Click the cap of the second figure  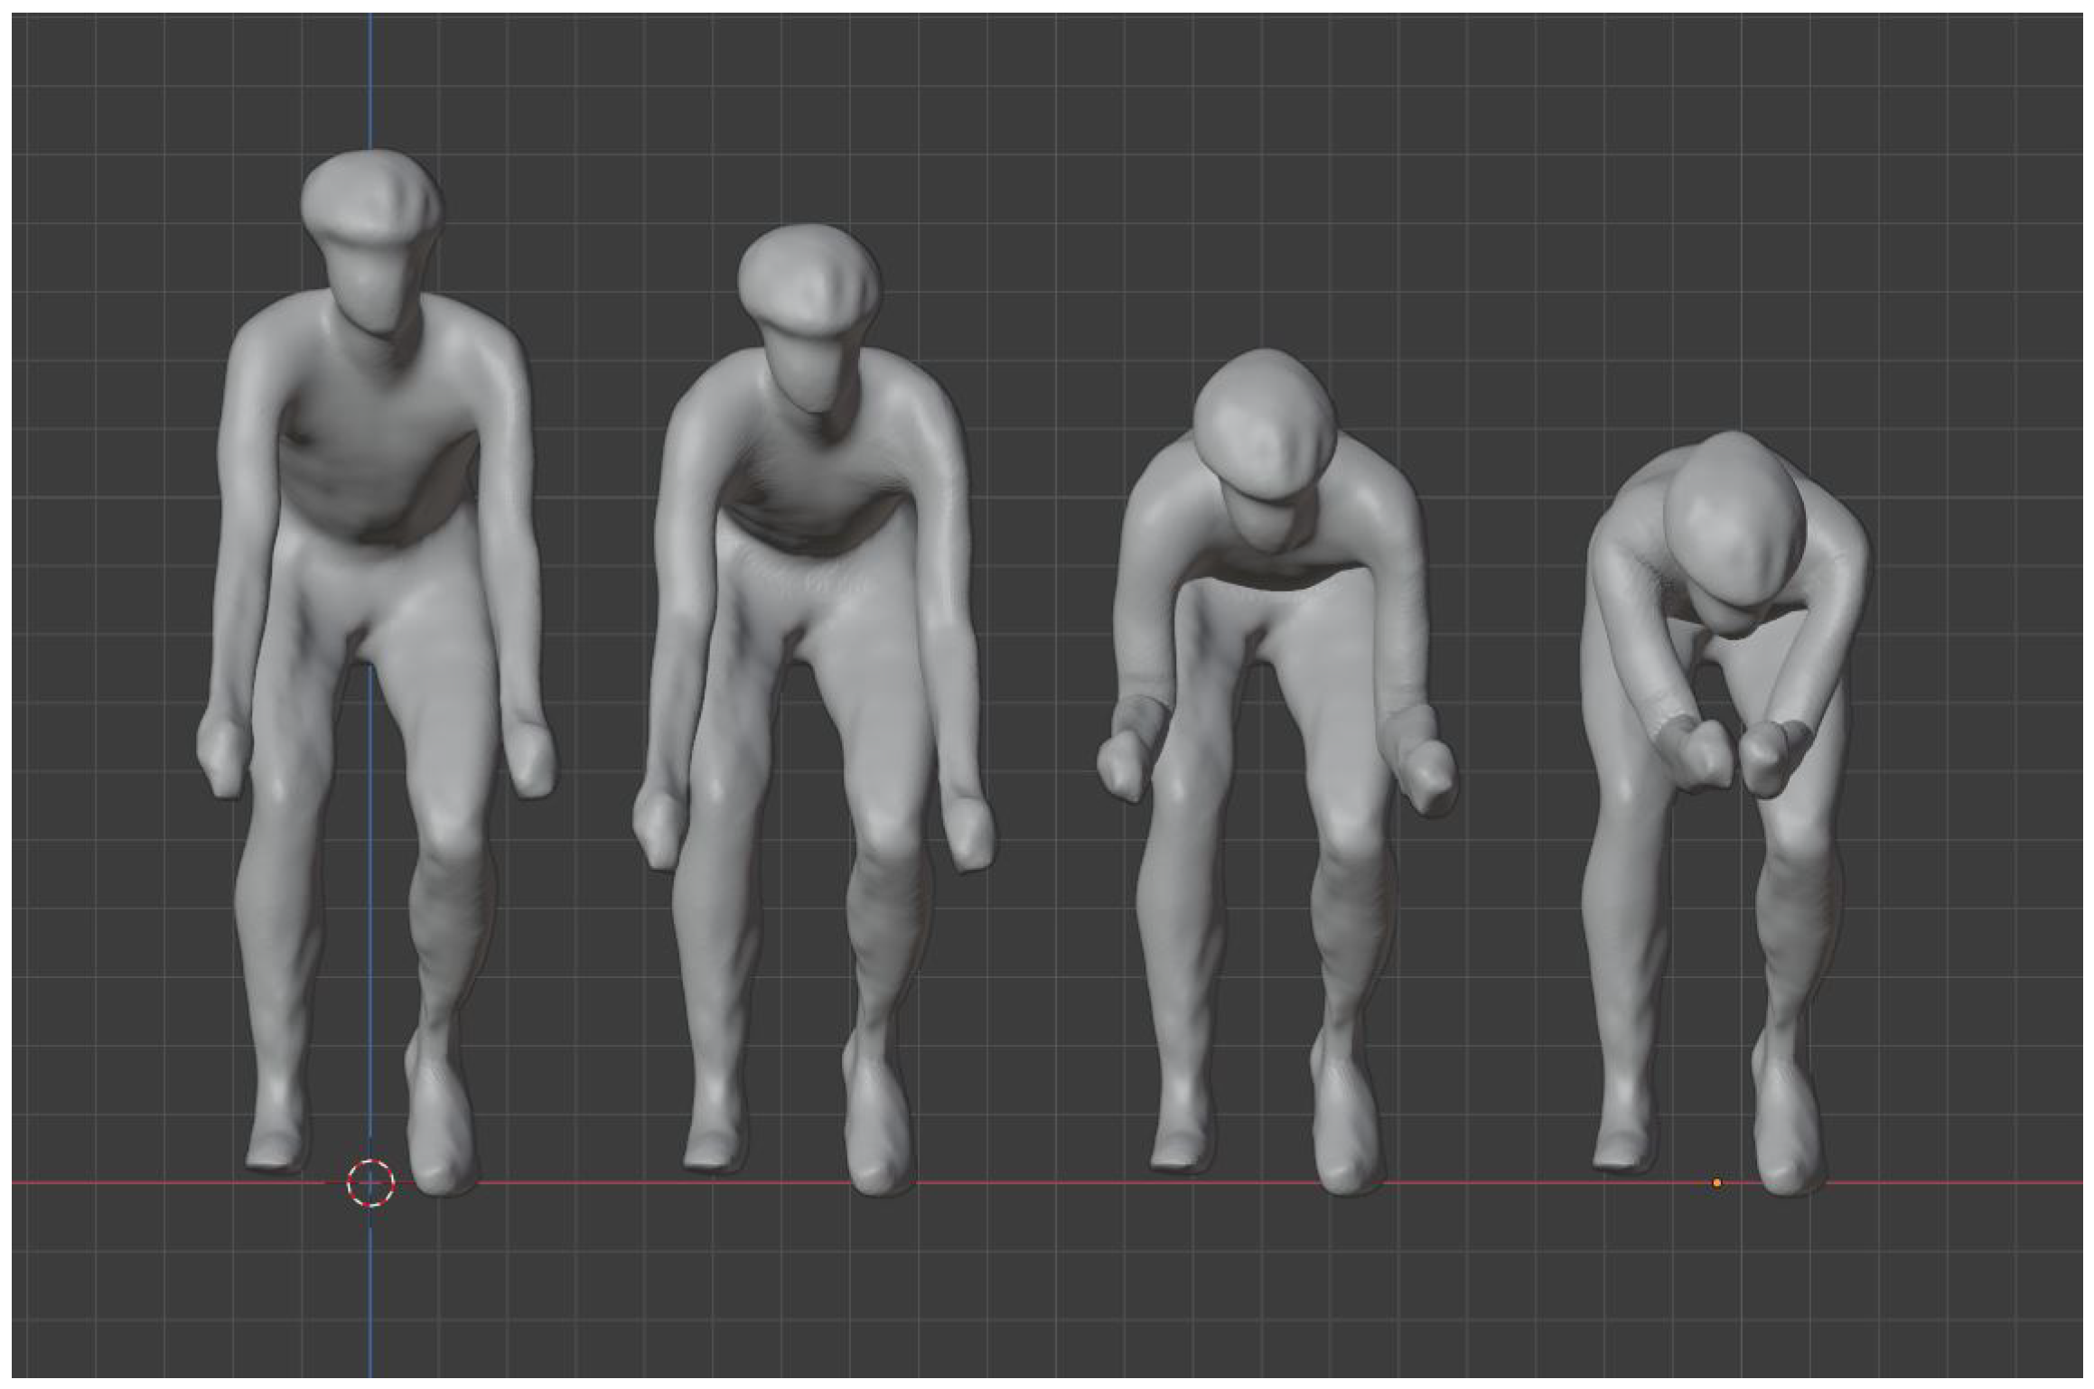point(809,275)
